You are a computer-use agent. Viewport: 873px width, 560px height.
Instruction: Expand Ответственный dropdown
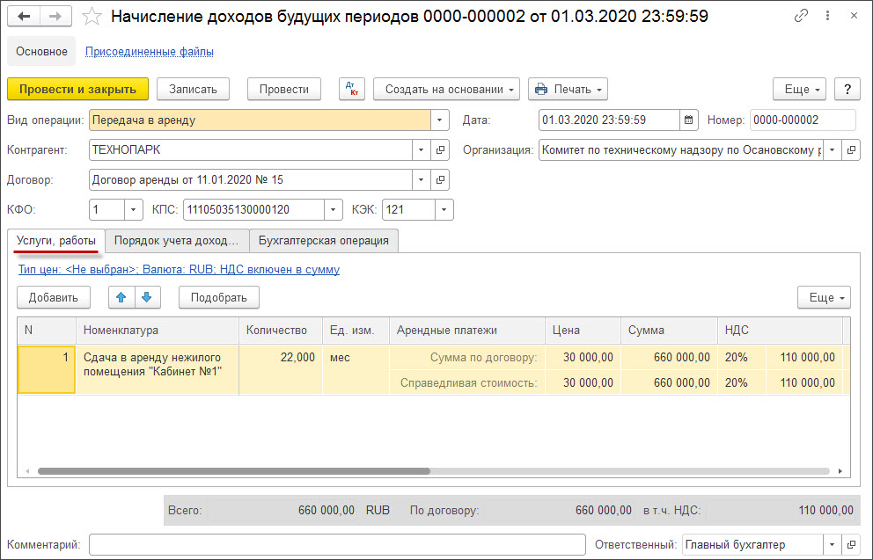coord(833,545)
